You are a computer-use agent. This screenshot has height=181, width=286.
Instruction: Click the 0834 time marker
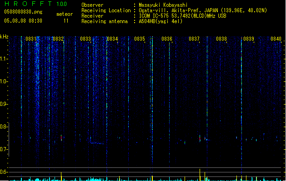tap(112, 39)
